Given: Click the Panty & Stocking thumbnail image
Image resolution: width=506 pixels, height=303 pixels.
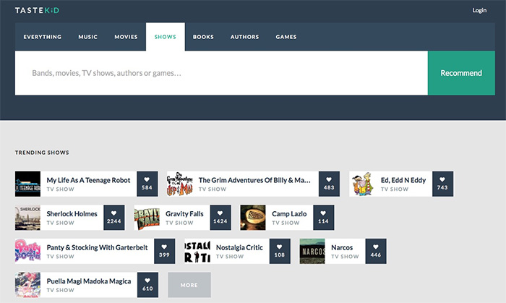Looking at the screenshot, I should pos(27,251).
